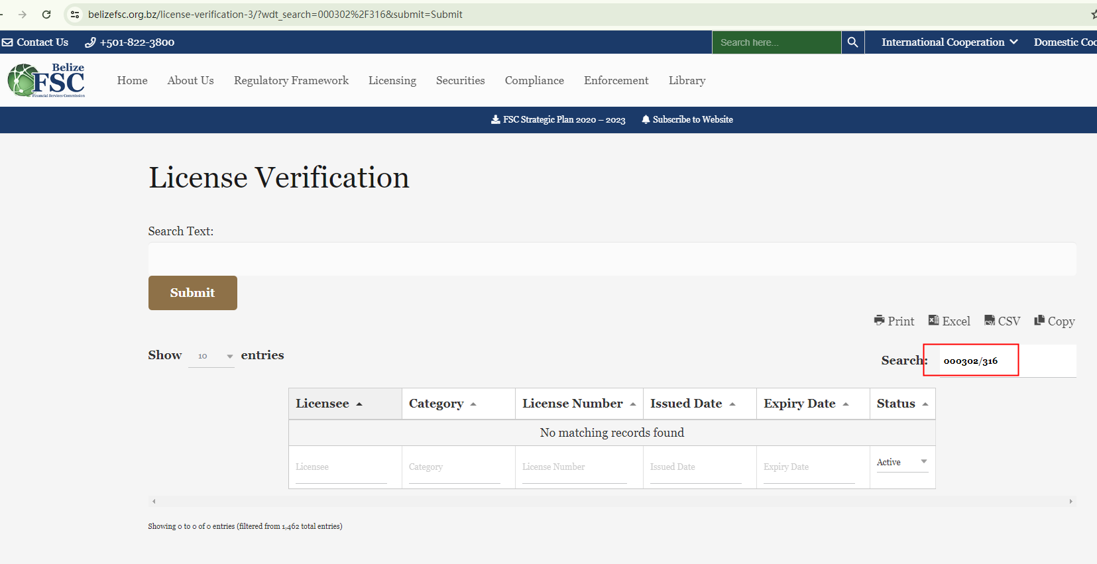Click the horizontal table scrollbar
This screenshot has height=564, width=1097.
tap(611, 502)
